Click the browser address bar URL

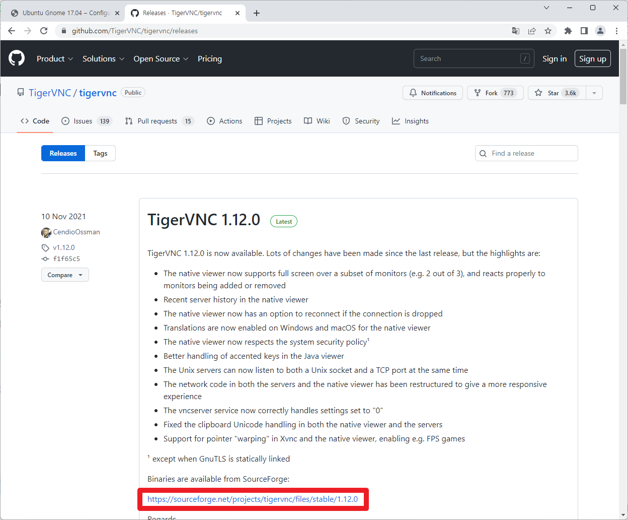[135, 31]
